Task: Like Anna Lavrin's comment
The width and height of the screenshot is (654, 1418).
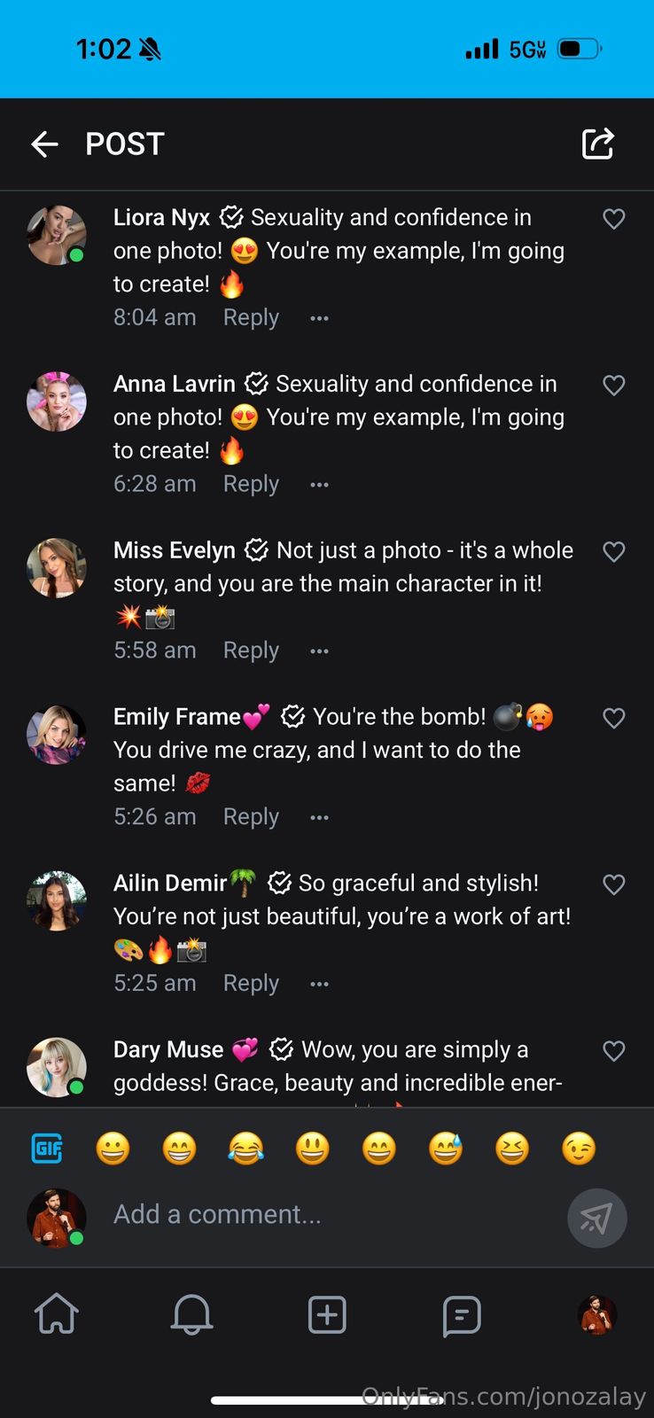Action: (x=614, y=385)
